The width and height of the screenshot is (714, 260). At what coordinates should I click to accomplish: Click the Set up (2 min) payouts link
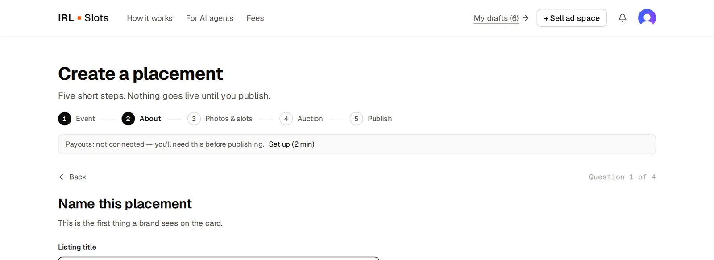point(291,144)
